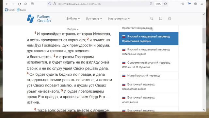Click the padlock site security icon

click(x=55, y=4)
